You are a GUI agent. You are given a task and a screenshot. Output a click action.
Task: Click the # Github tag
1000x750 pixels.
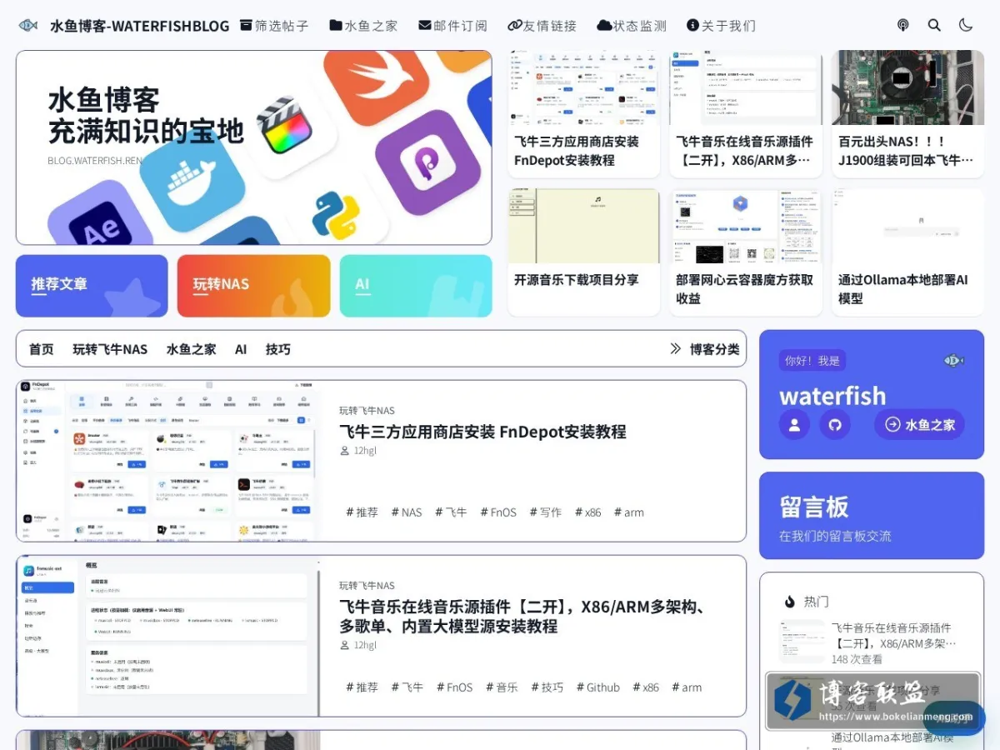click(x=597, y=687)
